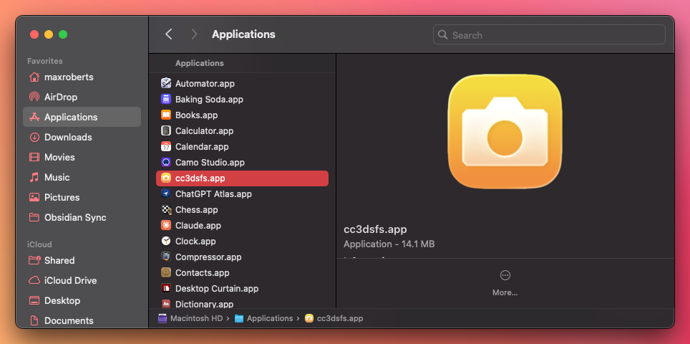
Task: Open the Movies sidebar folder
Action: 59,157
